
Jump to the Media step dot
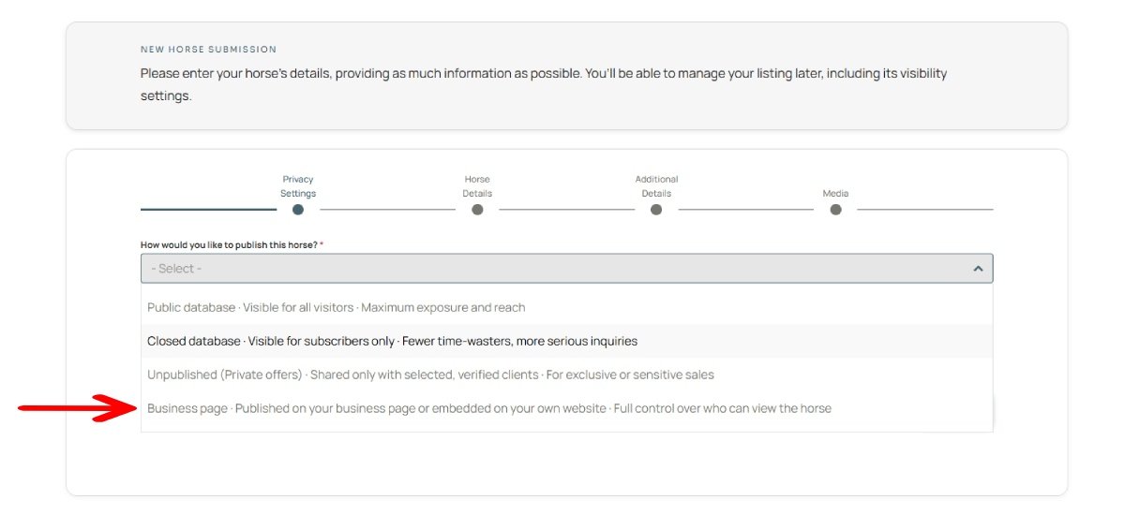(835, 210)
